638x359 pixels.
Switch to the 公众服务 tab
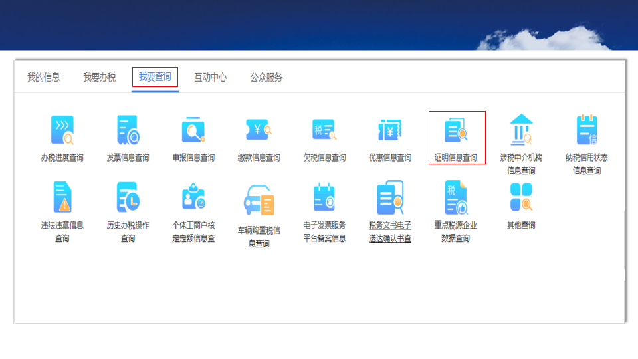point(266,77)
